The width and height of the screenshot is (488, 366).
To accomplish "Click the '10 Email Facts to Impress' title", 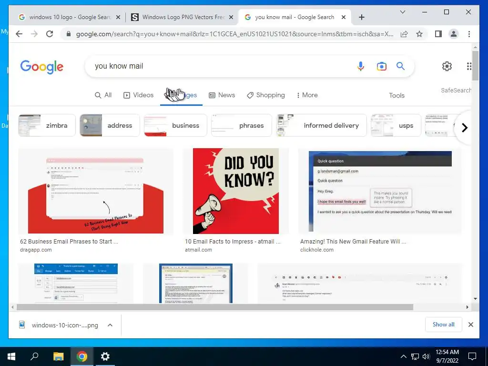I will point(233,242).
